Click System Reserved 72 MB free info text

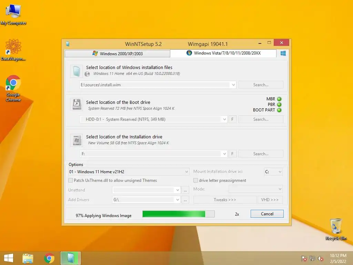131,108
